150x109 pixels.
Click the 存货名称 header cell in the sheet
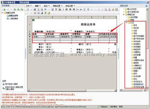(52, 34)
